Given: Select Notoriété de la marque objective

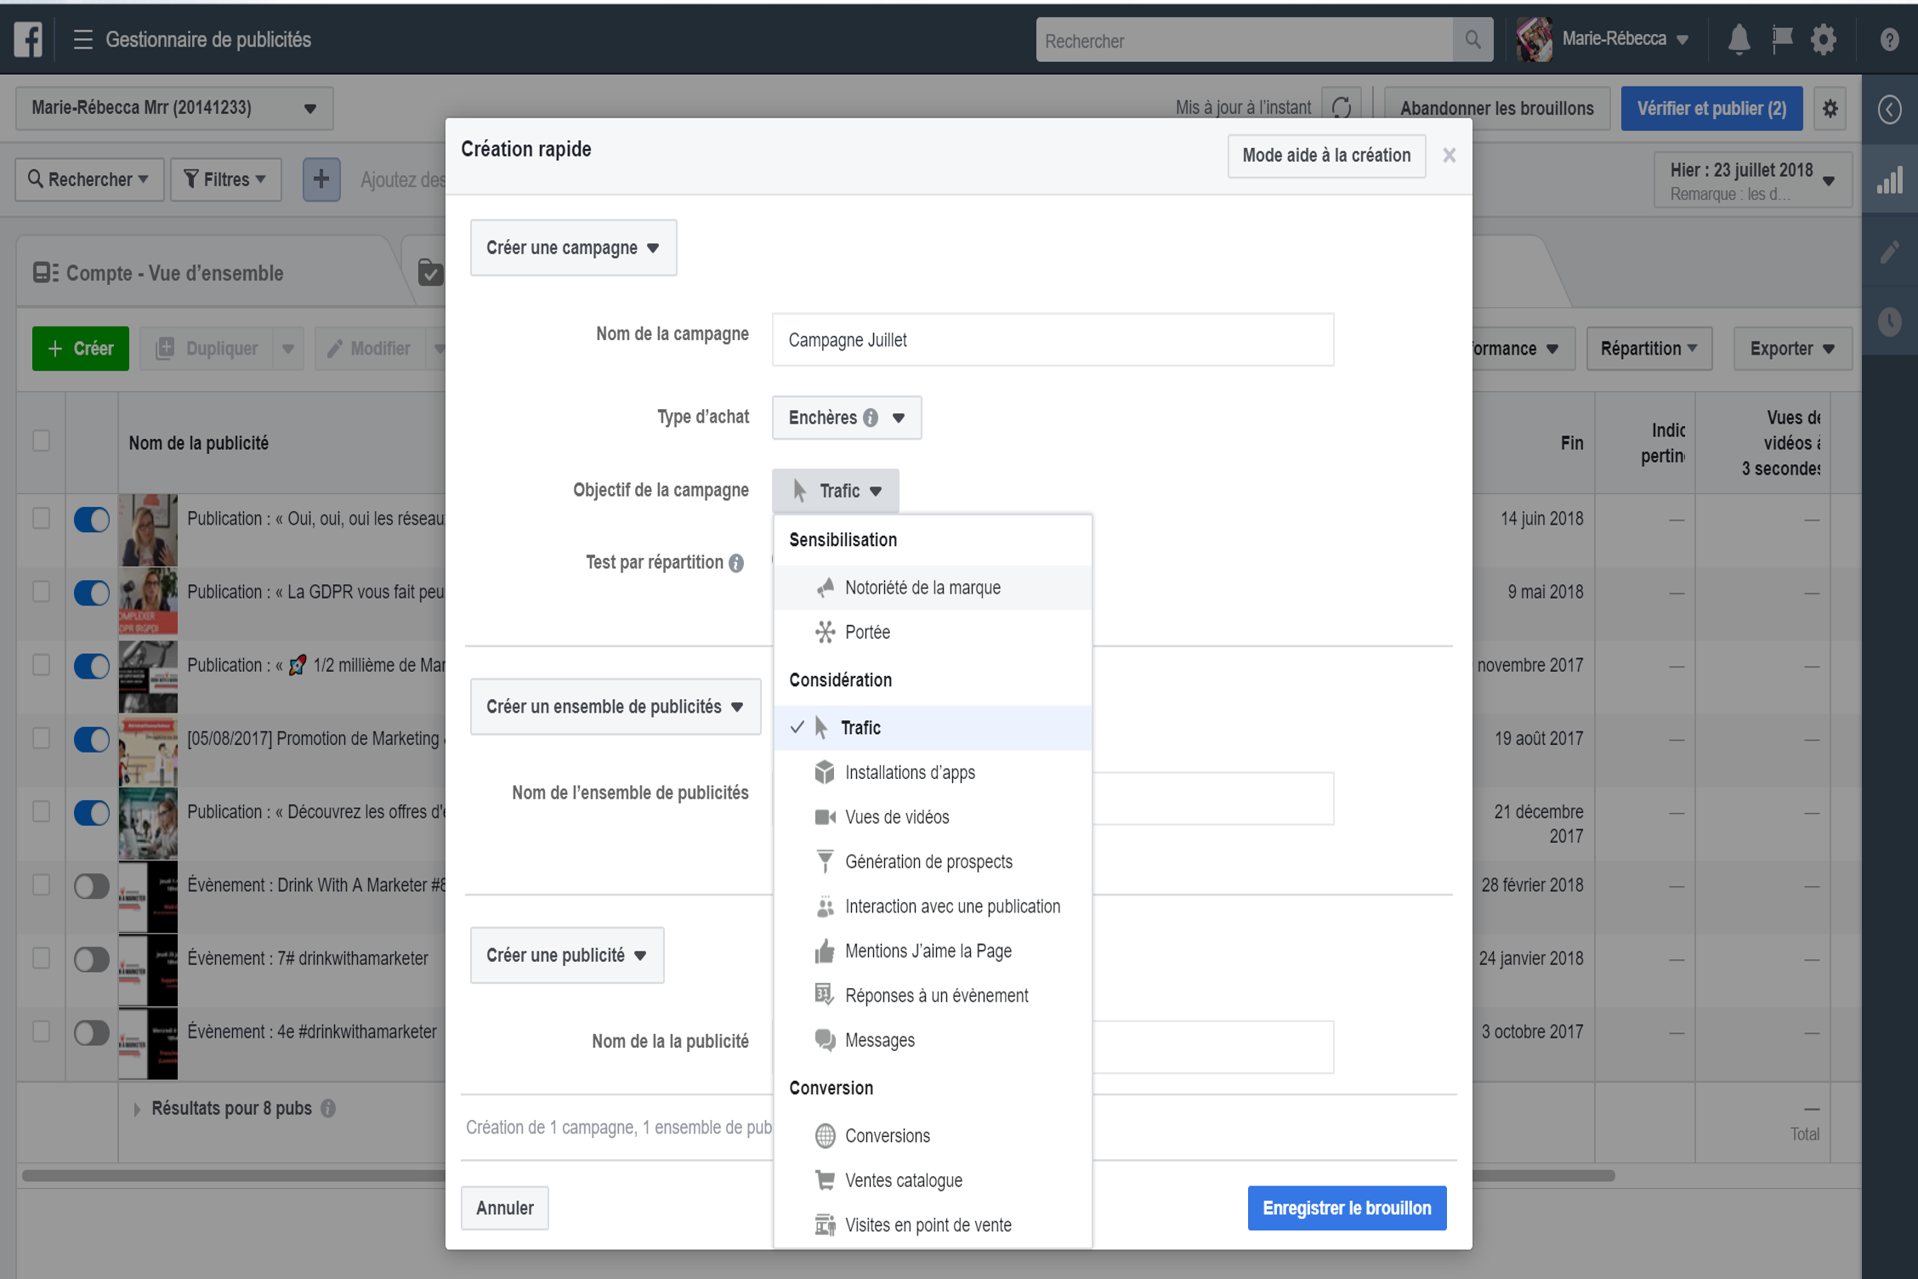Looking at the screenshot, I should tap(933, 588).
